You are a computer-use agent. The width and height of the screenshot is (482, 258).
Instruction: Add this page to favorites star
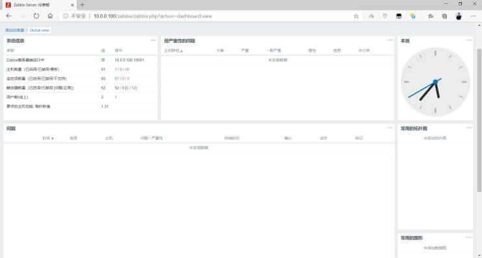(x=356, y=16)
